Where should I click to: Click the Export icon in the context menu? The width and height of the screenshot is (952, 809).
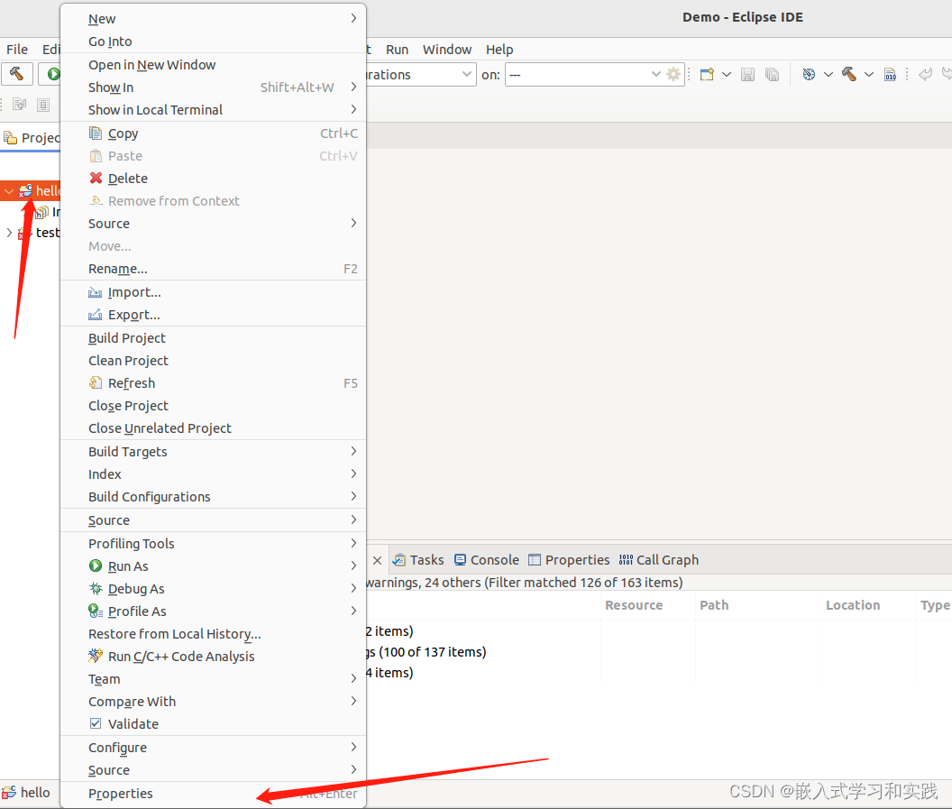[x=96, y=315]
